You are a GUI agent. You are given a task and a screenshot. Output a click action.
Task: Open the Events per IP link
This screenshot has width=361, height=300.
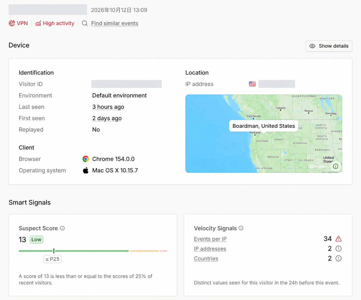[x=210, y=239]
